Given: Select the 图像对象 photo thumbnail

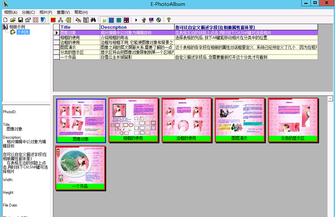Looking at the screenshot, I should (x=81, y=121).
